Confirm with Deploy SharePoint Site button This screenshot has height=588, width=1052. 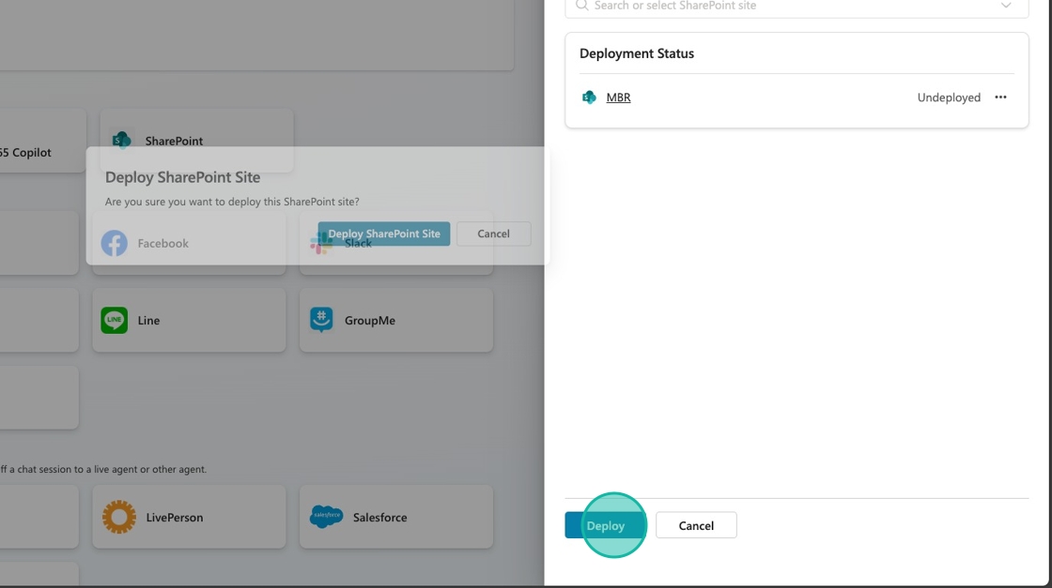[384, 234]
